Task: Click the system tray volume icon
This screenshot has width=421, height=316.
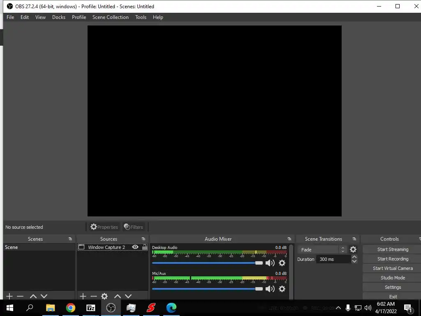Action: pyautogui.click(x=368, y=308)
